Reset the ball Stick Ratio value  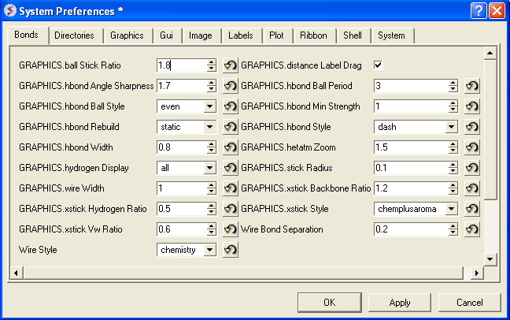coord(231,65)
